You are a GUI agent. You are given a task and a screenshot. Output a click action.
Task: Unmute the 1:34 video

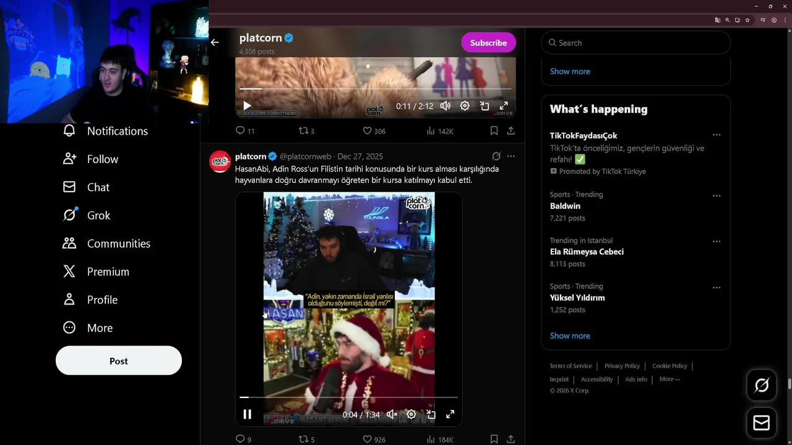click(x=392, y=414)
